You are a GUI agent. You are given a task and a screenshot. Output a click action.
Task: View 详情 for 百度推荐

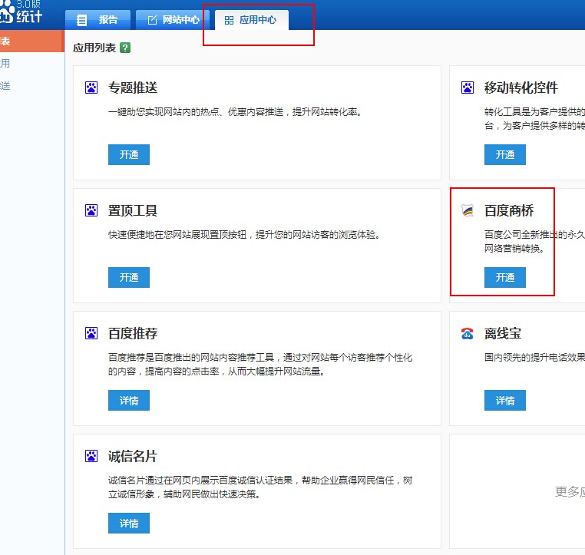pos(128,400)
